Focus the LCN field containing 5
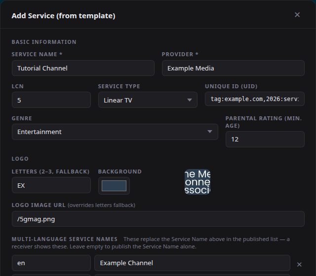The image size is (316, 276). (51, 100)
